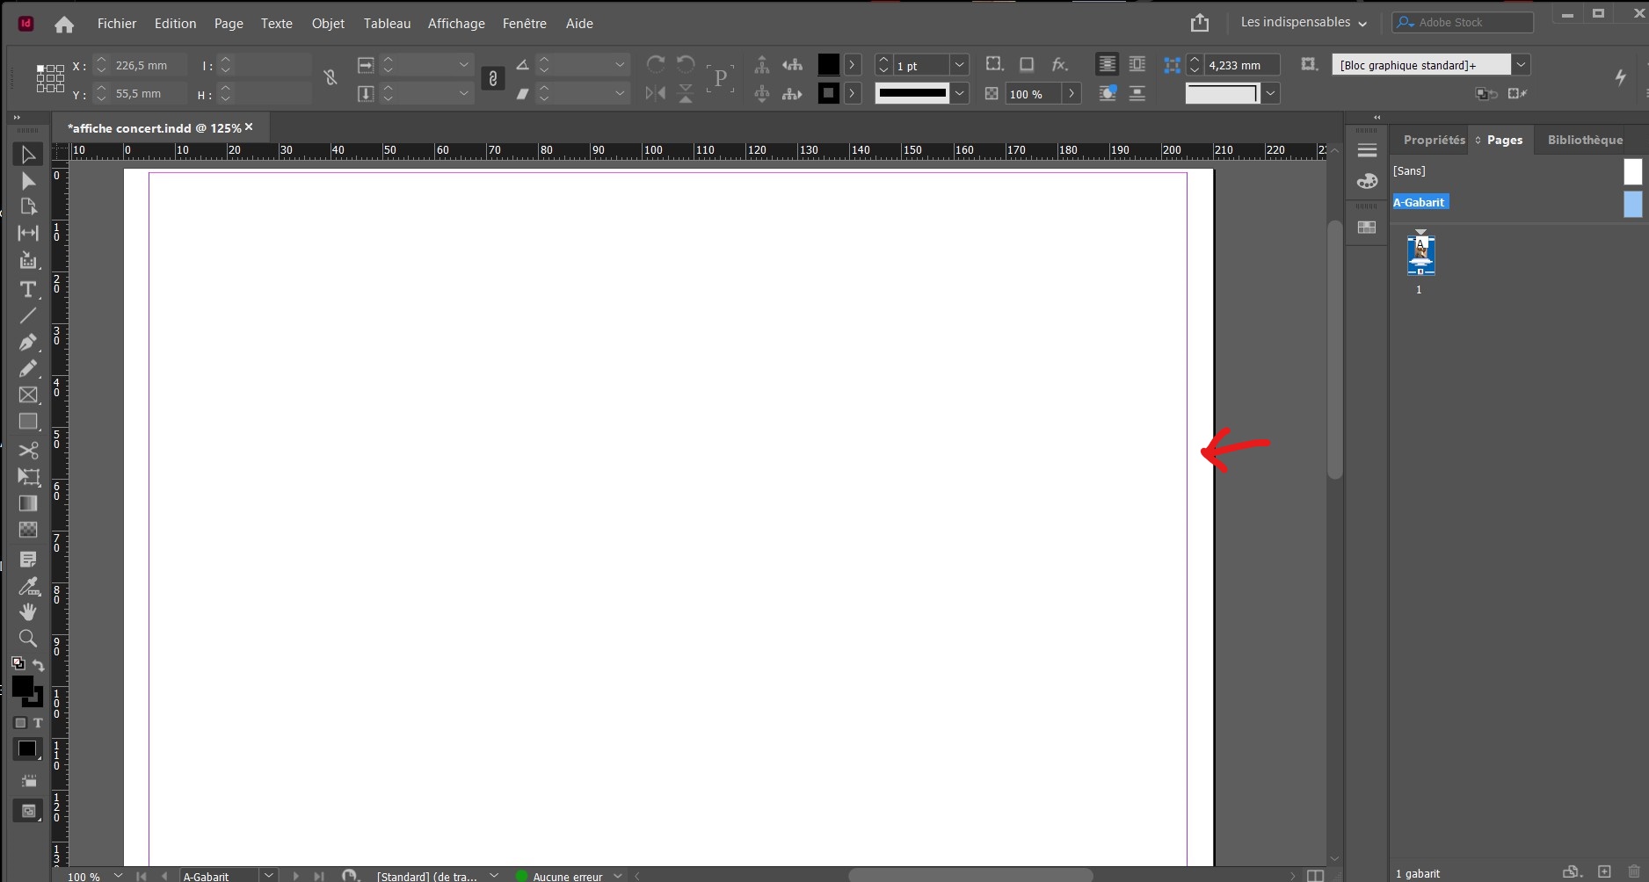Viewport: 1649px width, 882px height.
Task: Activate the Hand tool
Action: tap(27, 613)
